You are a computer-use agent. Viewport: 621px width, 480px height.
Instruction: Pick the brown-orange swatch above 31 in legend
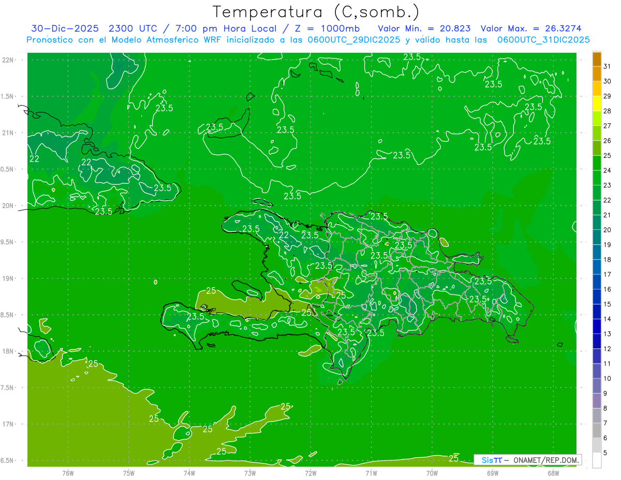pyautogui.click(x=597, y=59)
